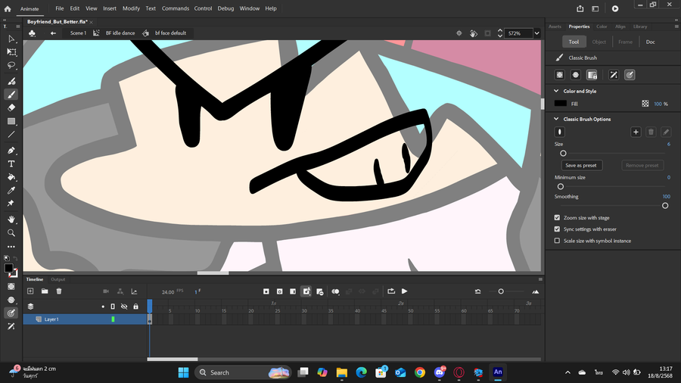Delete the selected layer
681x383 pixels.
tap(59, 291)
